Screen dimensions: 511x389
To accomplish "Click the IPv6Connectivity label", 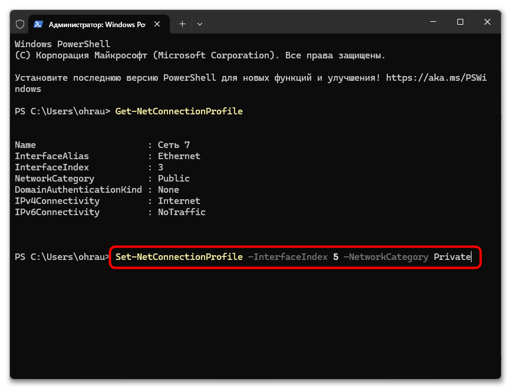I will [57, 212].
